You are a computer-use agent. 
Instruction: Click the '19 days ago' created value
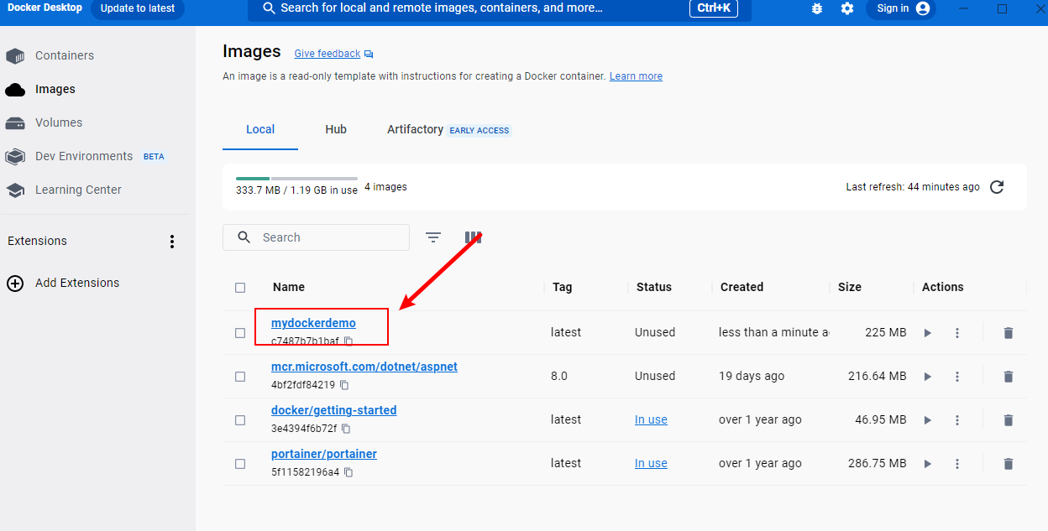click(752, 376)
